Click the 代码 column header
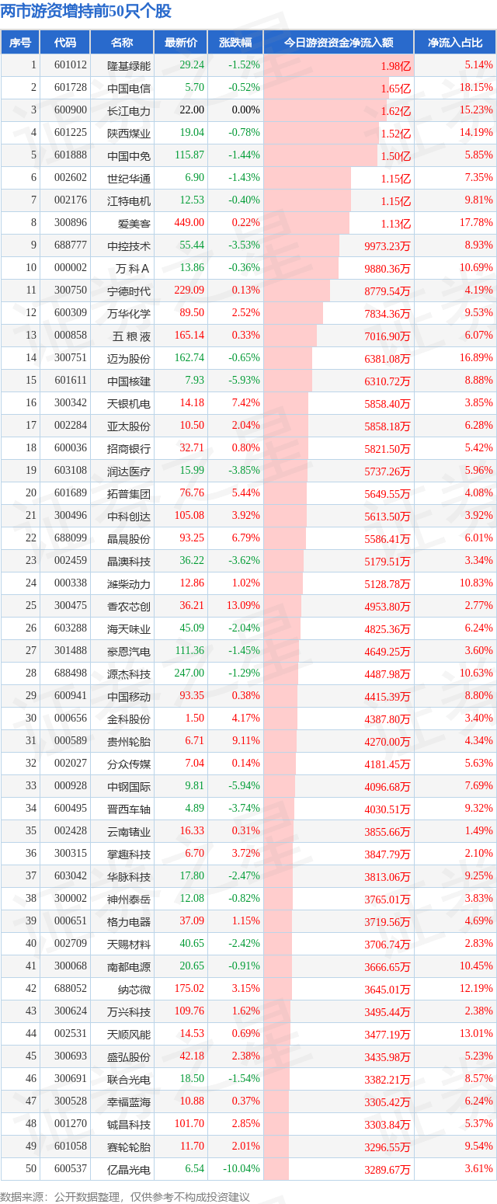This screenshot has width=497, height=1204. coord(65,43)
